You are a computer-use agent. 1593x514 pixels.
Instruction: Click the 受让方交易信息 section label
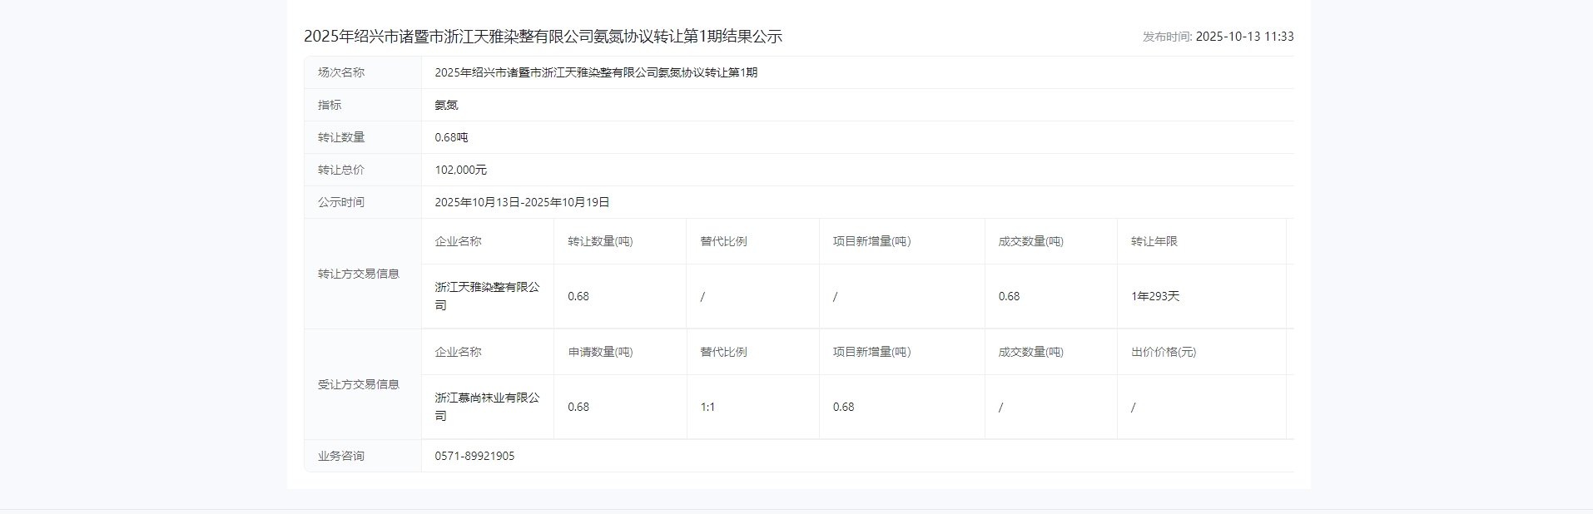click(359, 384)
